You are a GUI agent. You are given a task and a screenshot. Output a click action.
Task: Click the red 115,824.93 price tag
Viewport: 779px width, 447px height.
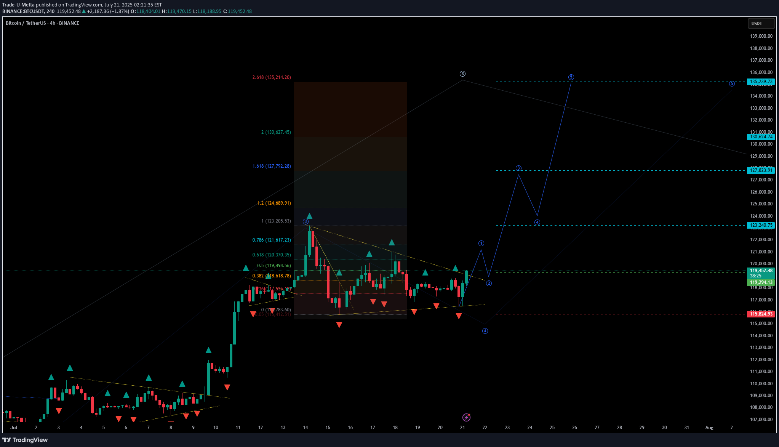[x=761, y=314]
